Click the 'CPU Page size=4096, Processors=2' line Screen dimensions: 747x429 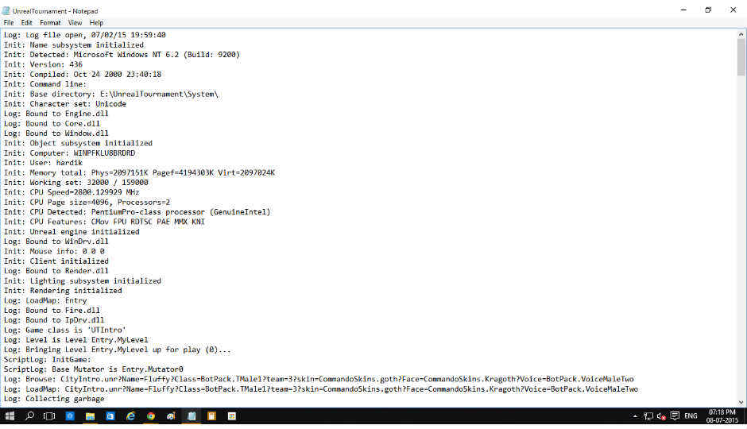click(87, 202)
